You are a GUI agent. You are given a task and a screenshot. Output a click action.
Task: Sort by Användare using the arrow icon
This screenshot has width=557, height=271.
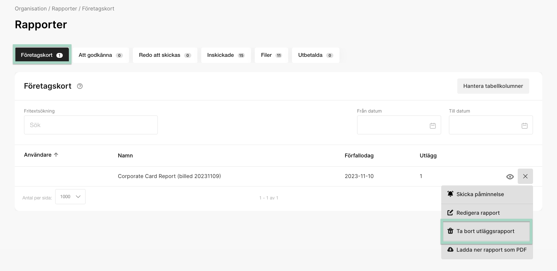click(56, 155)
